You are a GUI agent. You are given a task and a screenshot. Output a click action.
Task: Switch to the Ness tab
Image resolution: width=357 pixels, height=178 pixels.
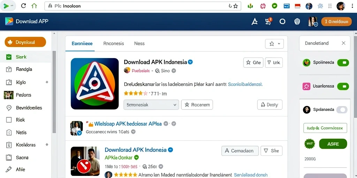139,43
